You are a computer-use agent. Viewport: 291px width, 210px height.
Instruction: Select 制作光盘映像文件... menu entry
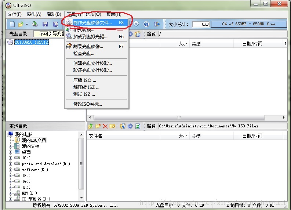click(x=97, y=23)
